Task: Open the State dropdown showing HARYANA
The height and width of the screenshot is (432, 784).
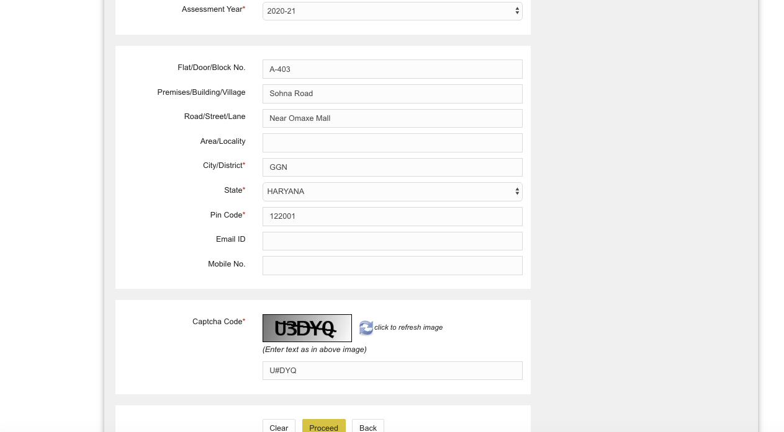Action: tap(392, 192)
